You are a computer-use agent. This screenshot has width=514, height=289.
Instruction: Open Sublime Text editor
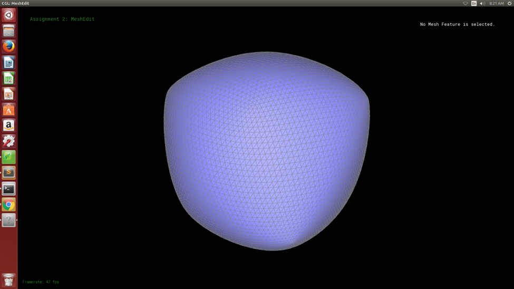(x=8, y=173)
